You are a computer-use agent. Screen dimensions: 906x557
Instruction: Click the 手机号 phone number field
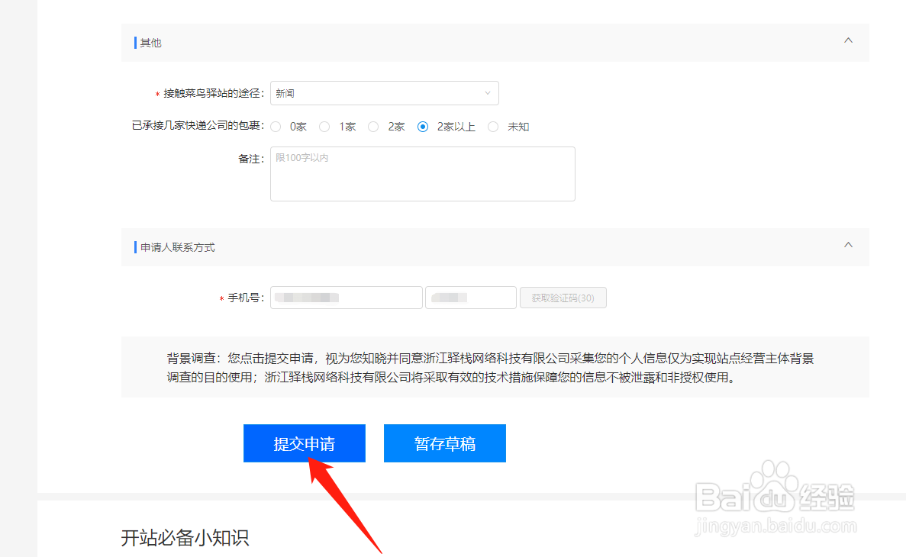pyautogui.click(x=346, y=298)
